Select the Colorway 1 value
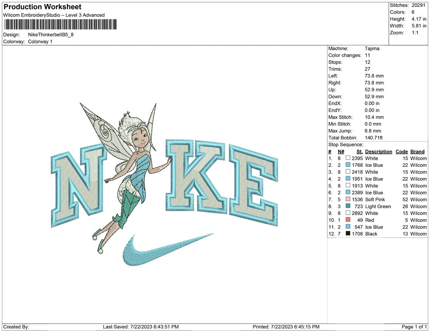This screenshot has width=430, height=331. pyautogui.click(x=40, y=42)
